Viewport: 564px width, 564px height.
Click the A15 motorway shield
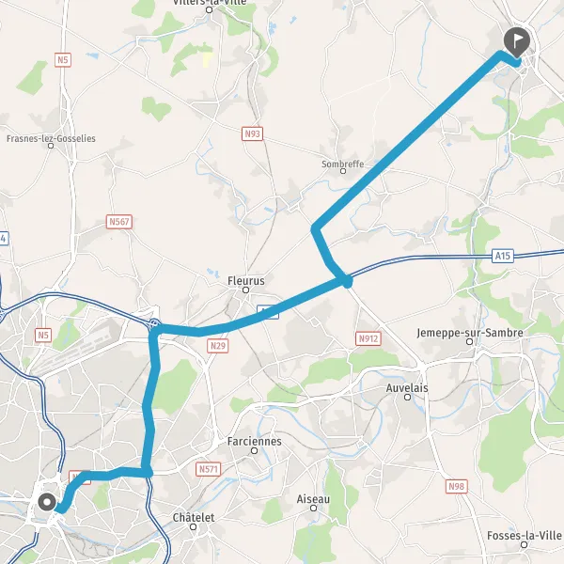pyautogui.click(x=503, y=256)
